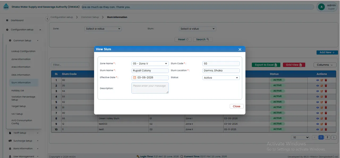
Task: Click the Slum Code field containing 93
Action: (221, 63)
